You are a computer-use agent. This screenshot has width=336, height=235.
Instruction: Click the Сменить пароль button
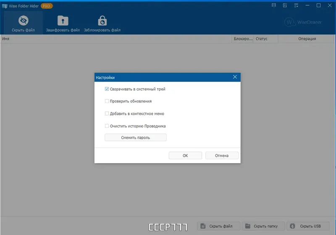point(136,137)
